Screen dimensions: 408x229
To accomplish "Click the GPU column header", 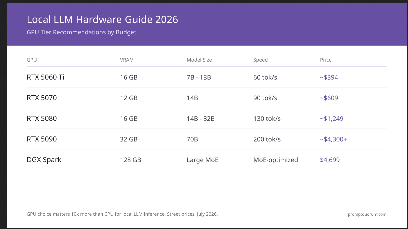I will (32, 60).
